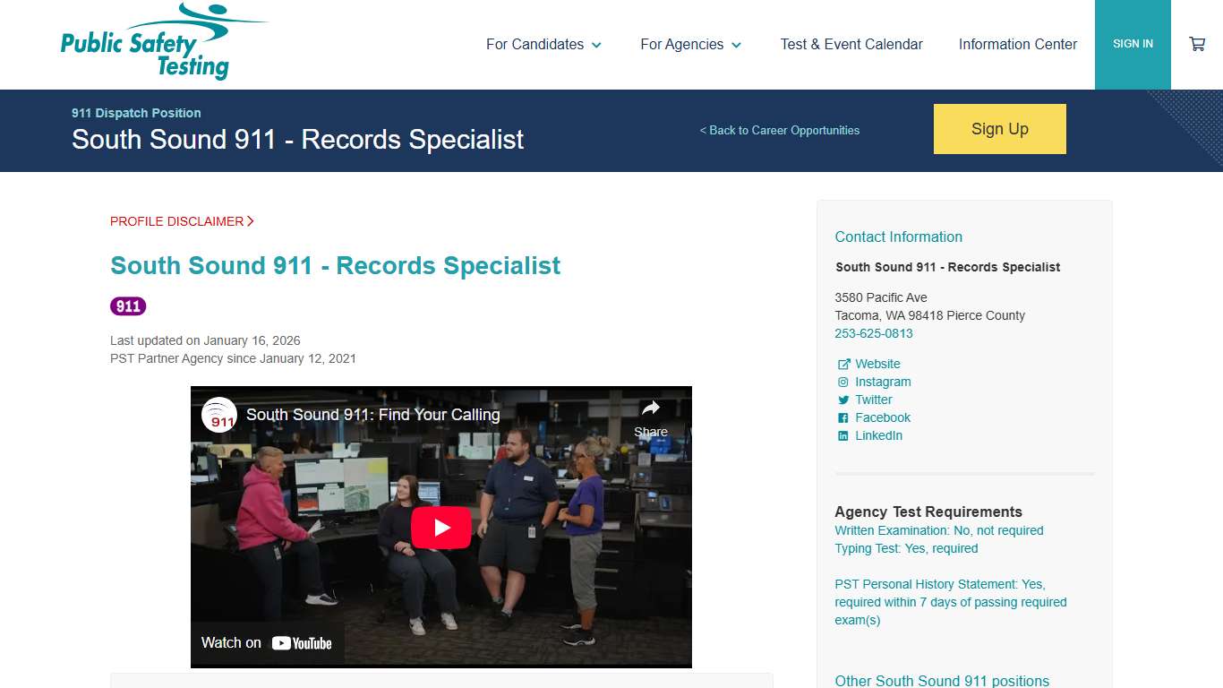Visit the agency's Facebook page

coord(882,417)
